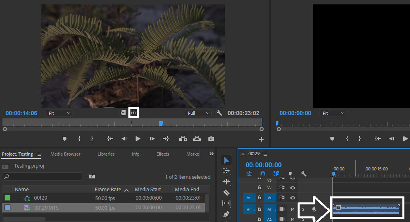Toggle lock on track V1
Image resolution: width=410 pixels, height=222 pixels.
click(x=259, y=198)
